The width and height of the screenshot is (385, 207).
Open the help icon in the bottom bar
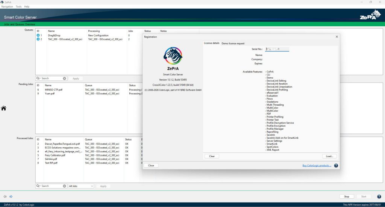[x=379, y=196]
